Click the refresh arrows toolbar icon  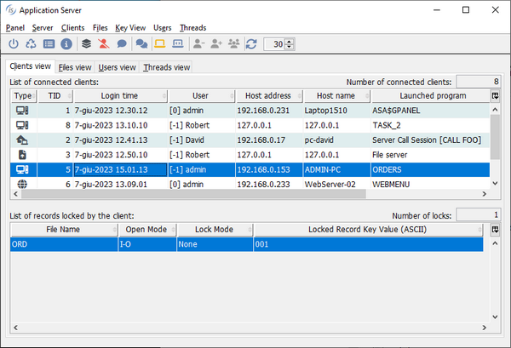pos(251,43)
